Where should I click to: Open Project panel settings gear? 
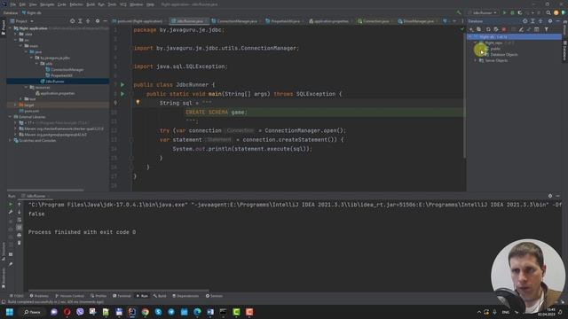click(97, 21)
